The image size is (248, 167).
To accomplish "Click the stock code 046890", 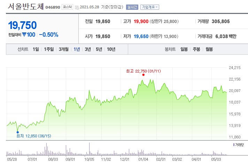I will (x=53, y=7).
